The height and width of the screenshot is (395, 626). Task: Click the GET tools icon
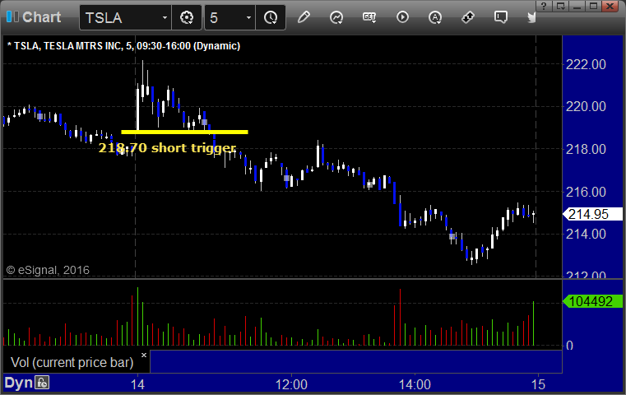(x=369, y=17)
